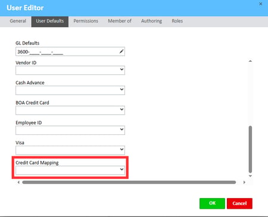Switch to the General tab
Image resolution: width=268 pixels, height=217 pixels.
point(18,21)
